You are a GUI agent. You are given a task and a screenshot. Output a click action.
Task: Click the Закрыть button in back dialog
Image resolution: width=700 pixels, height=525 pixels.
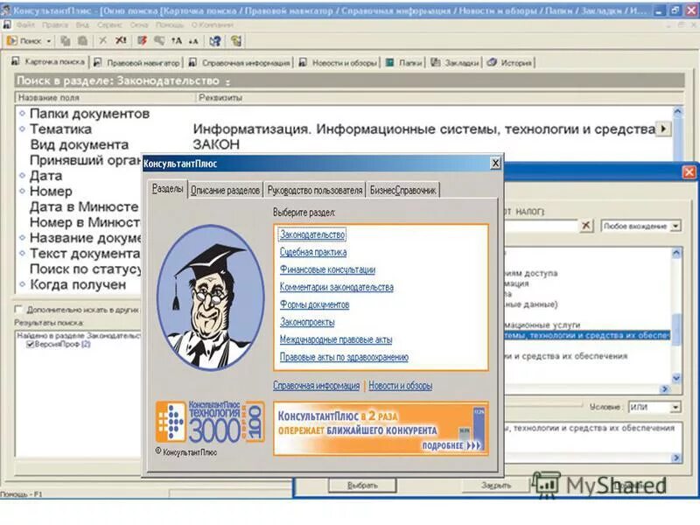pos(495,486)
